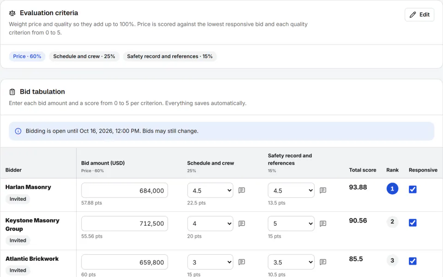Click the info icon in bidding open notice
The height and width of the screenshot is (277, 443).
point(18,131)
